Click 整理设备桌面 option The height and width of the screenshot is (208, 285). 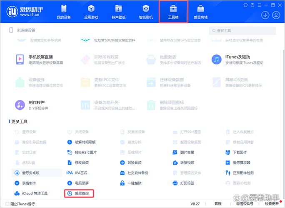pyautogui.click(x=187, y=142)
